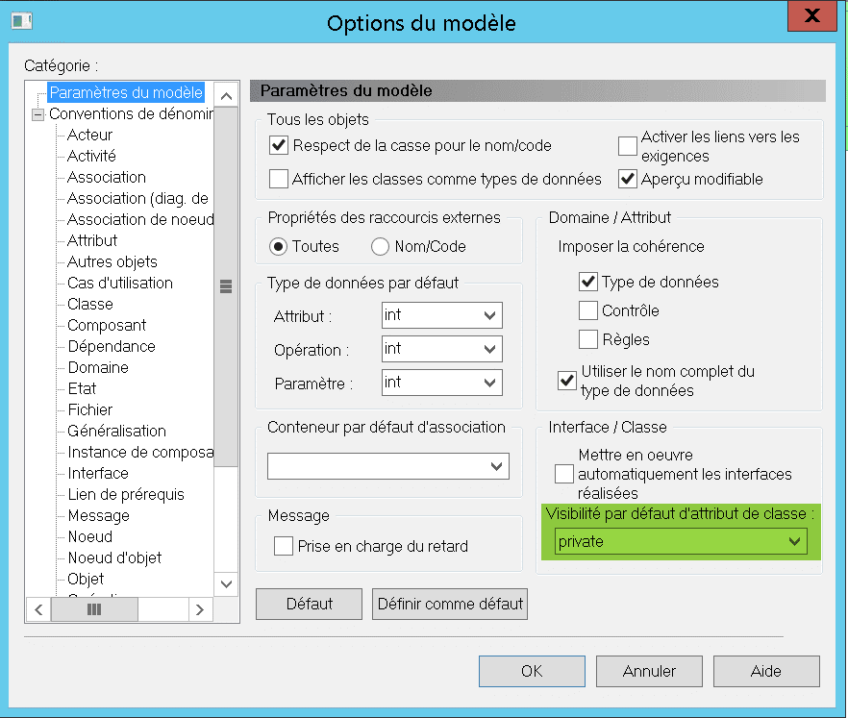848x718 pixels.
Task: Click the category tree scroll up arrow
Action: pyautogui.click(x=227, y=96)
